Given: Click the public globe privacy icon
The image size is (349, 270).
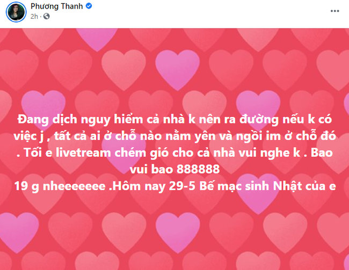Looking at the screenshot, I should 47,16.
